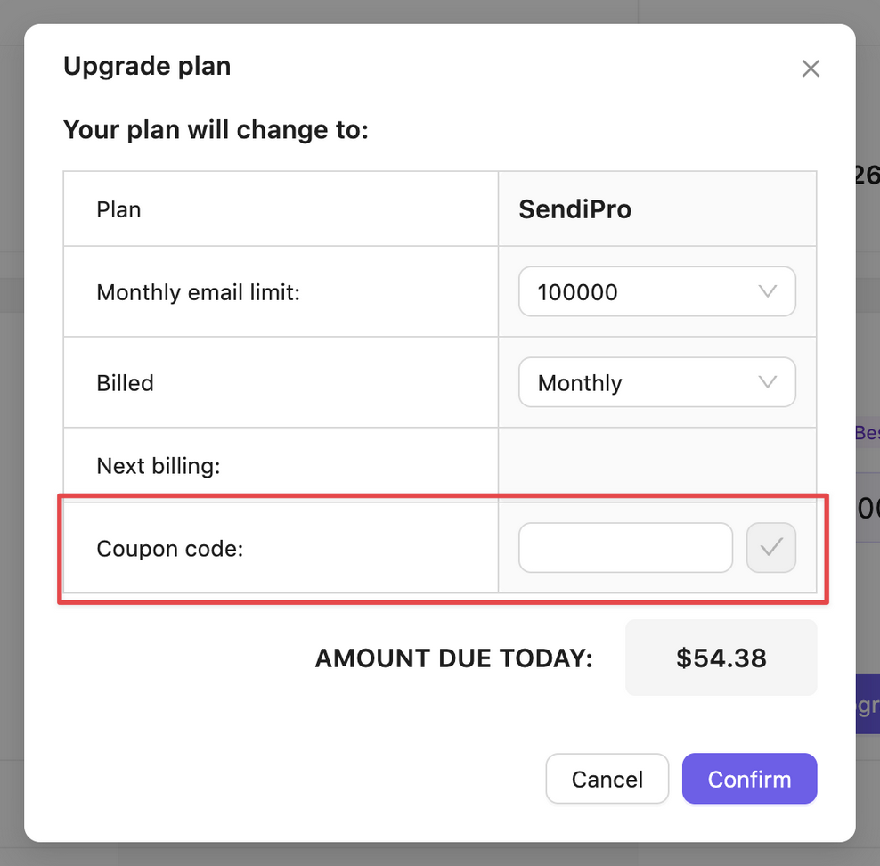Click the $54.38 amount due box
This screenshot has height=866, width=880.
point(721,658)
